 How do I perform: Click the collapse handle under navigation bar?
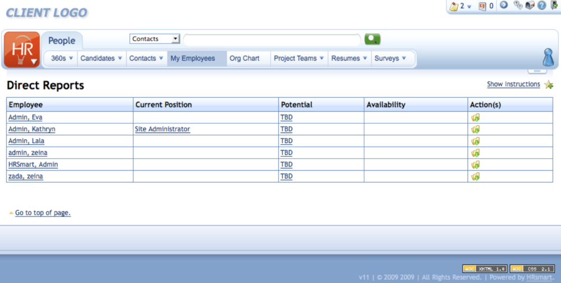click(537, 71)
